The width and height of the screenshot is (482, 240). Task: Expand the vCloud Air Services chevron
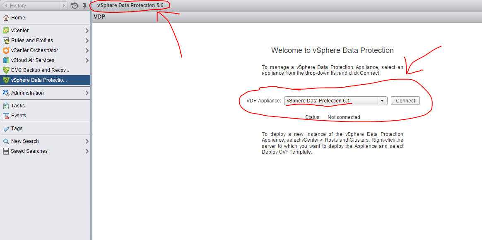tap(87, 60)
